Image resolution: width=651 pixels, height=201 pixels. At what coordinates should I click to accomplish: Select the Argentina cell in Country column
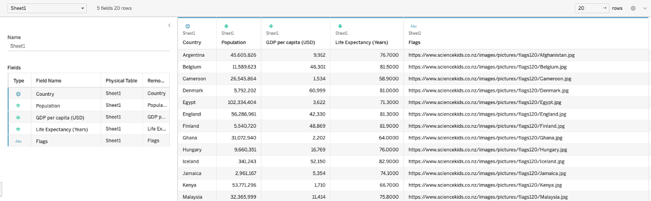click(197, 55)
